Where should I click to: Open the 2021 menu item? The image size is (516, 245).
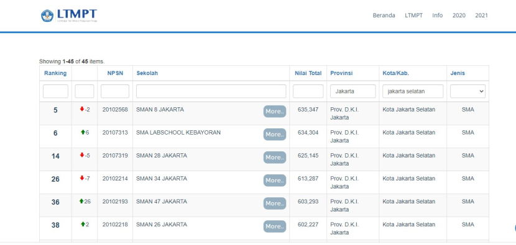pyautogui.click(x=481, y=16)
